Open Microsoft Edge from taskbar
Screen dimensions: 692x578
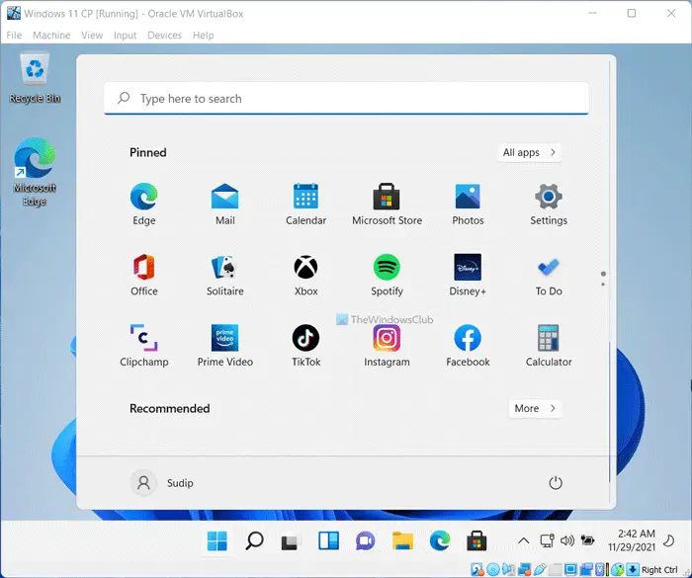(x=440, y=540)
